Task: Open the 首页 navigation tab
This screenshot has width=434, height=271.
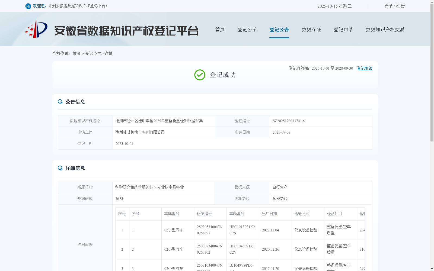Action: [x=220, y=30]
